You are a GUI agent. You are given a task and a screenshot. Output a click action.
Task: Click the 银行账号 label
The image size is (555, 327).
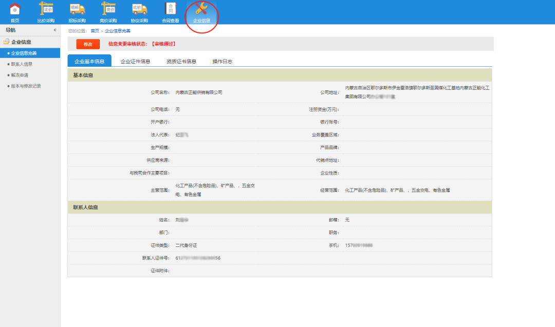(x=329, y=122)
